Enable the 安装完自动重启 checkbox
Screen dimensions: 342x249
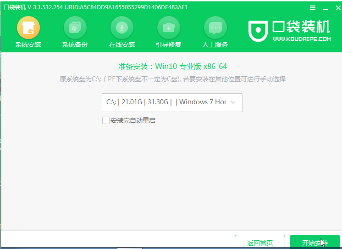pos(106,120)
